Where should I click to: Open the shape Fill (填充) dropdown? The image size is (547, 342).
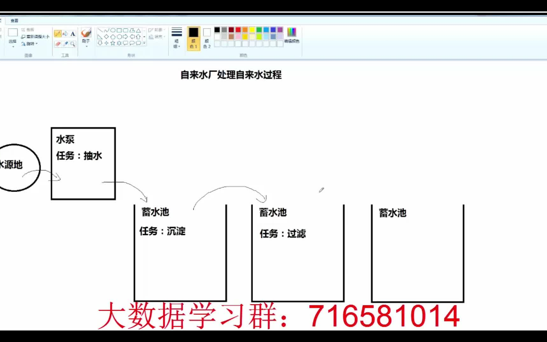click(x=157, y=37)
